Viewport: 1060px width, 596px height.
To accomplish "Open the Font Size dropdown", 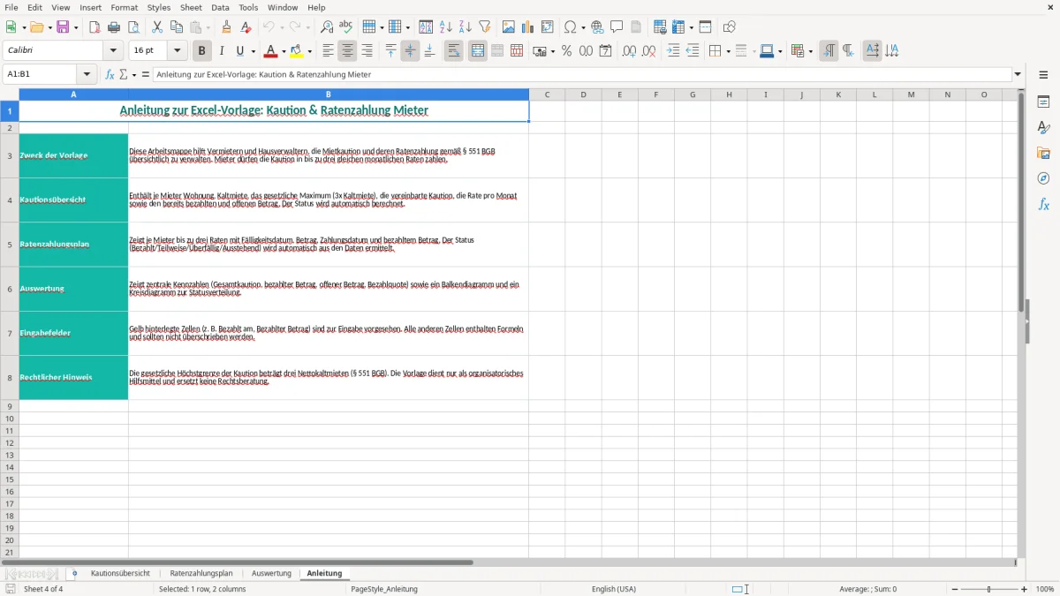I will 177,51.
